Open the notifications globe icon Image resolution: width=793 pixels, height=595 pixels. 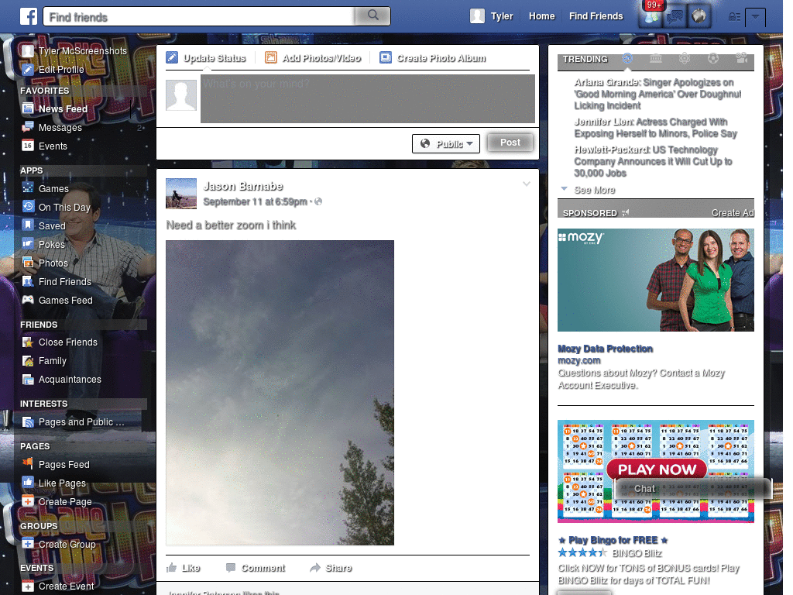pos(699,16)
